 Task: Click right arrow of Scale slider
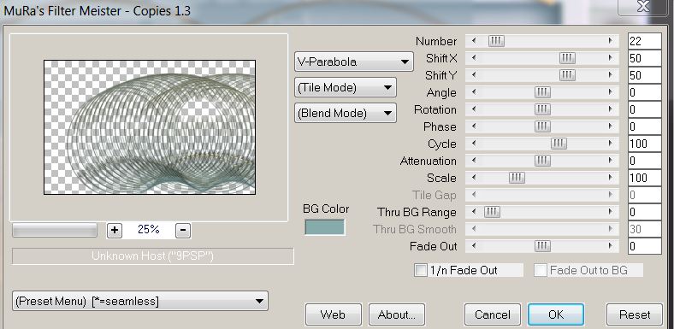tap(610, 178)
